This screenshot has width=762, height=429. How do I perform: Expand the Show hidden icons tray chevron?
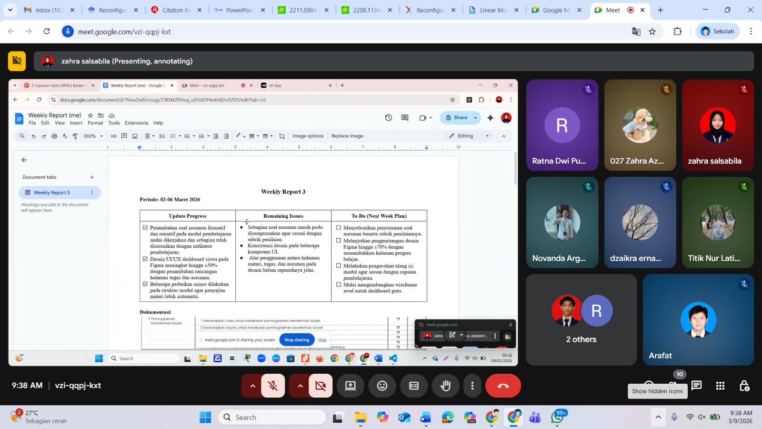point(658,418)
